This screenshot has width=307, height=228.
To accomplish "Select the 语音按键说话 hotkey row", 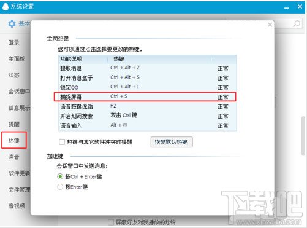I will (147, 106).
